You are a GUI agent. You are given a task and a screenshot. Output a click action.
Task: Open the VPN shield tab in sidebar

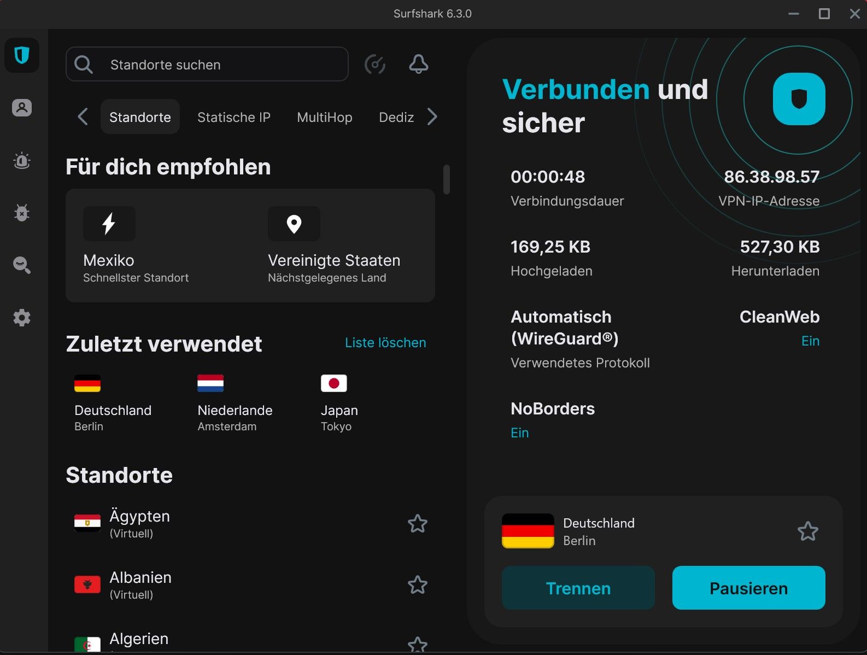22,55
